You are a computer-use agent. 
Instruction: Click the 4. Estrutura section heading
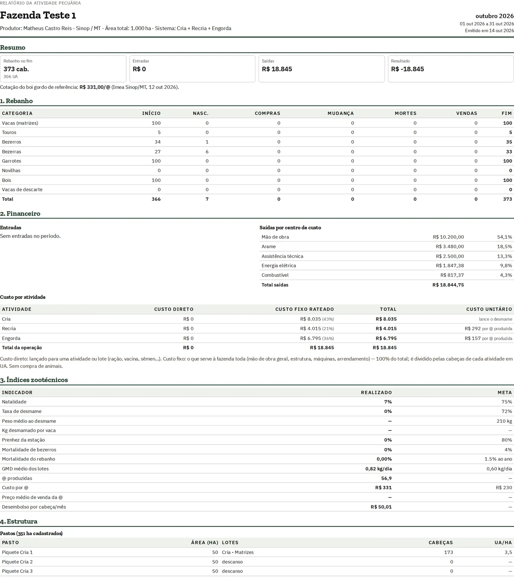[19, 522]
